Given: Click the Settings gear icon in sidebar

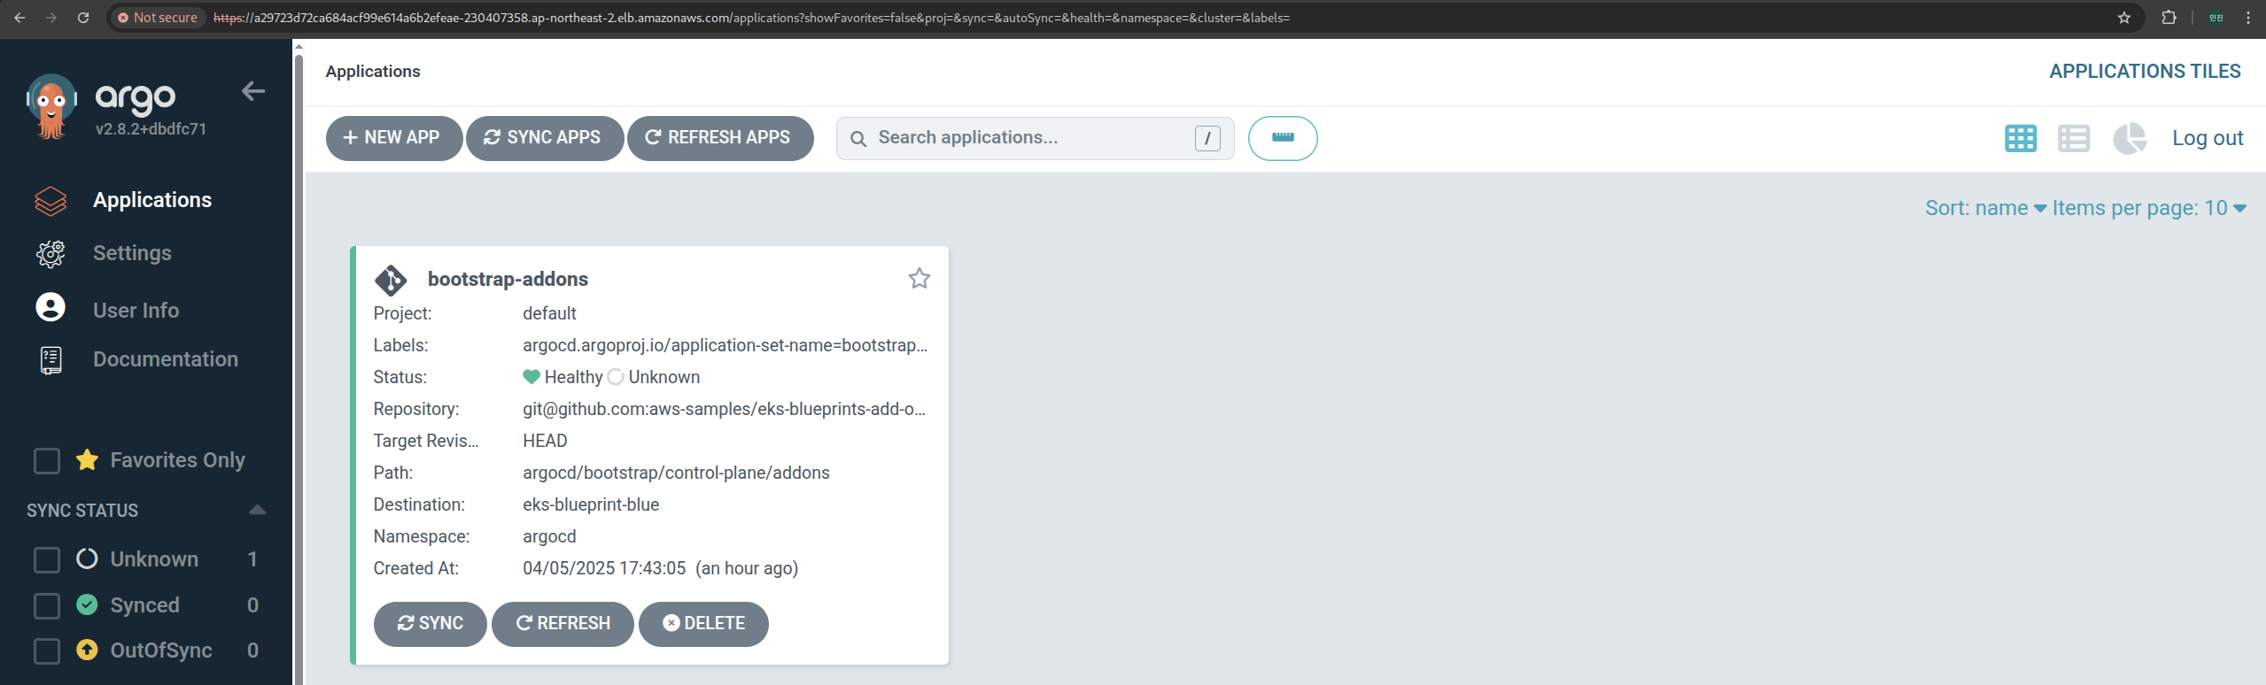Looking at the screenshot, I should (x=50, y=254).
